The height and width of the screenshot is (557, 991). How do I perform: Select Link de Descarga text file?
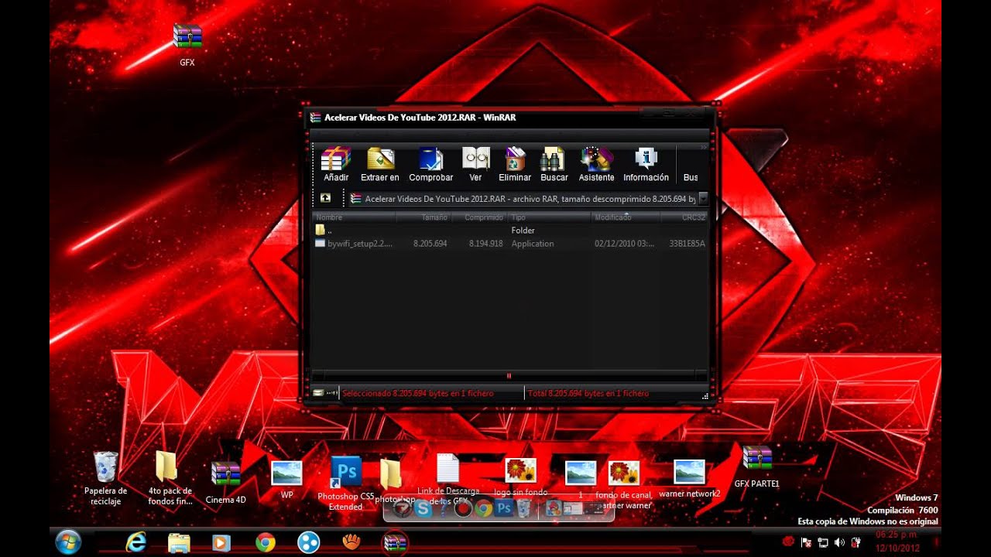[448, 478]
